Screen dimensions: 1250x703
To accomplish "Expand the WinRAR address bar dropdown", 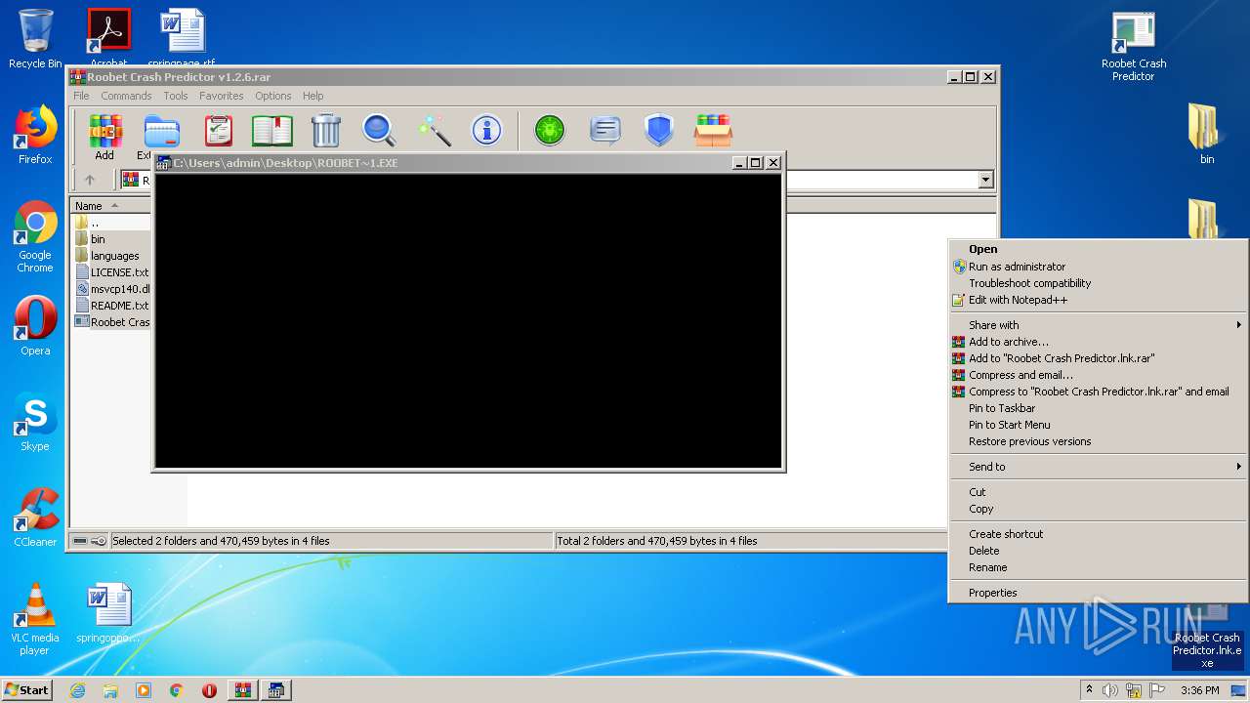I will click(x=985, y=180).
